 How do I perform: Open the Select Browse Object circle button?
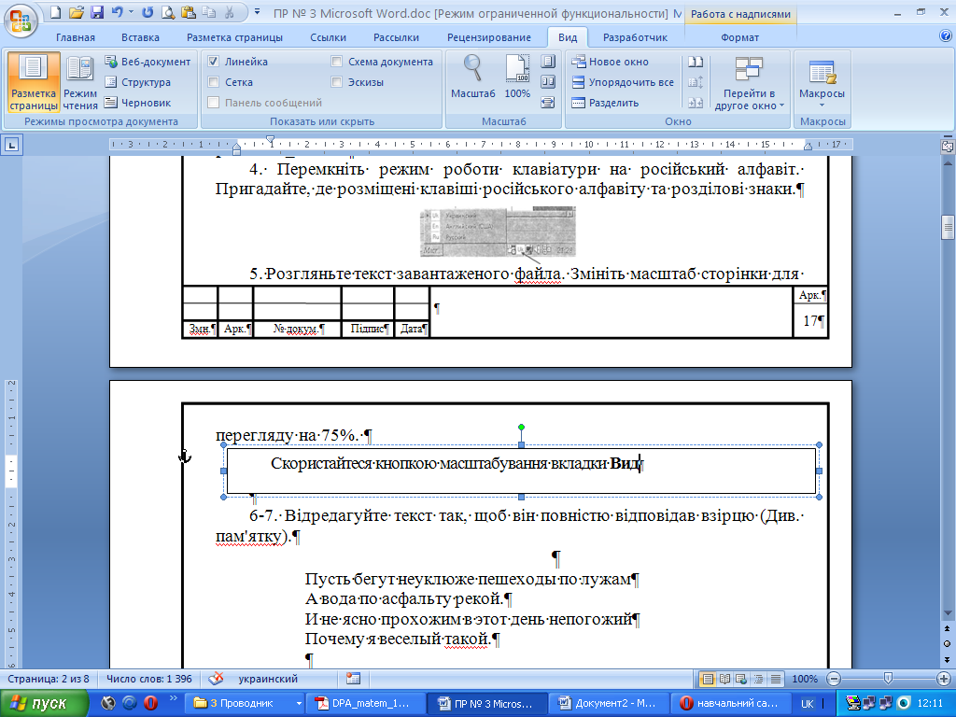[x=948, y=644]
